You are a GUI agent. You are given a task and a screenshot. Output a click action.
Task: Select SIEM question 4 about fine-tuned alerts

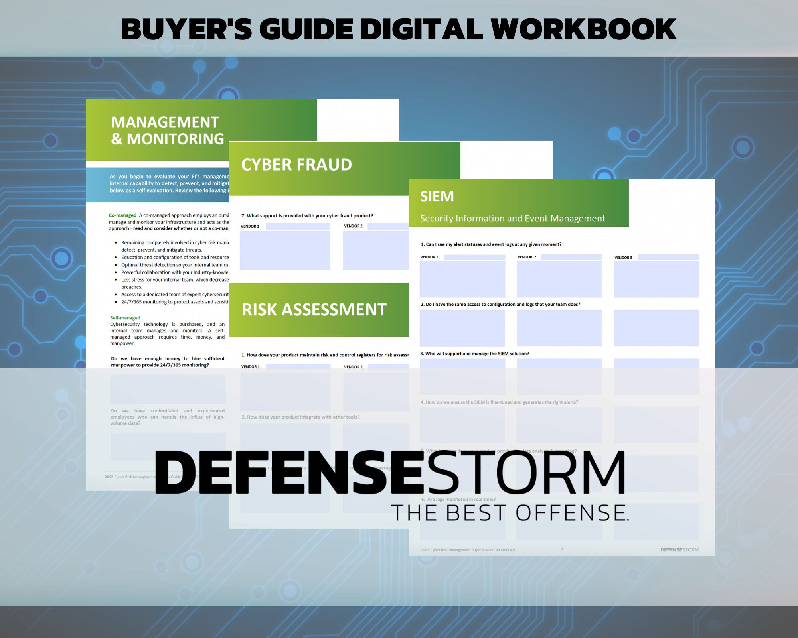coord(499,402)
